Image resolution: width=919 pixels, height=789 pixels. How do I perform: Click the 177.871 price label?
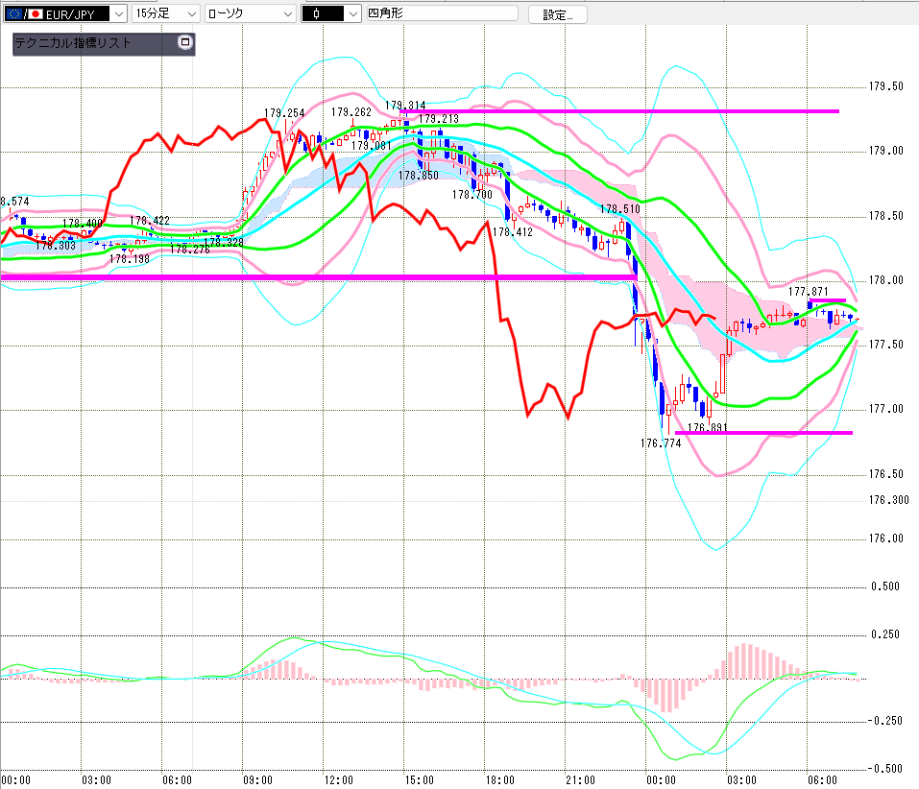(809, 292)
